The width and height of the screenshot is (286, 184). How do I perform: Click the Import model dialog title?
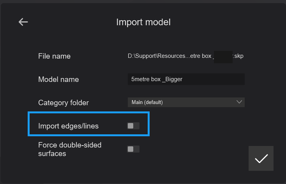[x=143, y=22]
